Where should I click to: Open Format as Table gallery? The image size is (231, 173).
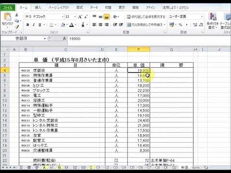point(225,21)
